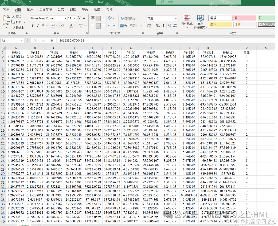Apply the 检查单元格 (Check Cell) style
Screen dimensions: 278x226
click(x=266, y=24)
